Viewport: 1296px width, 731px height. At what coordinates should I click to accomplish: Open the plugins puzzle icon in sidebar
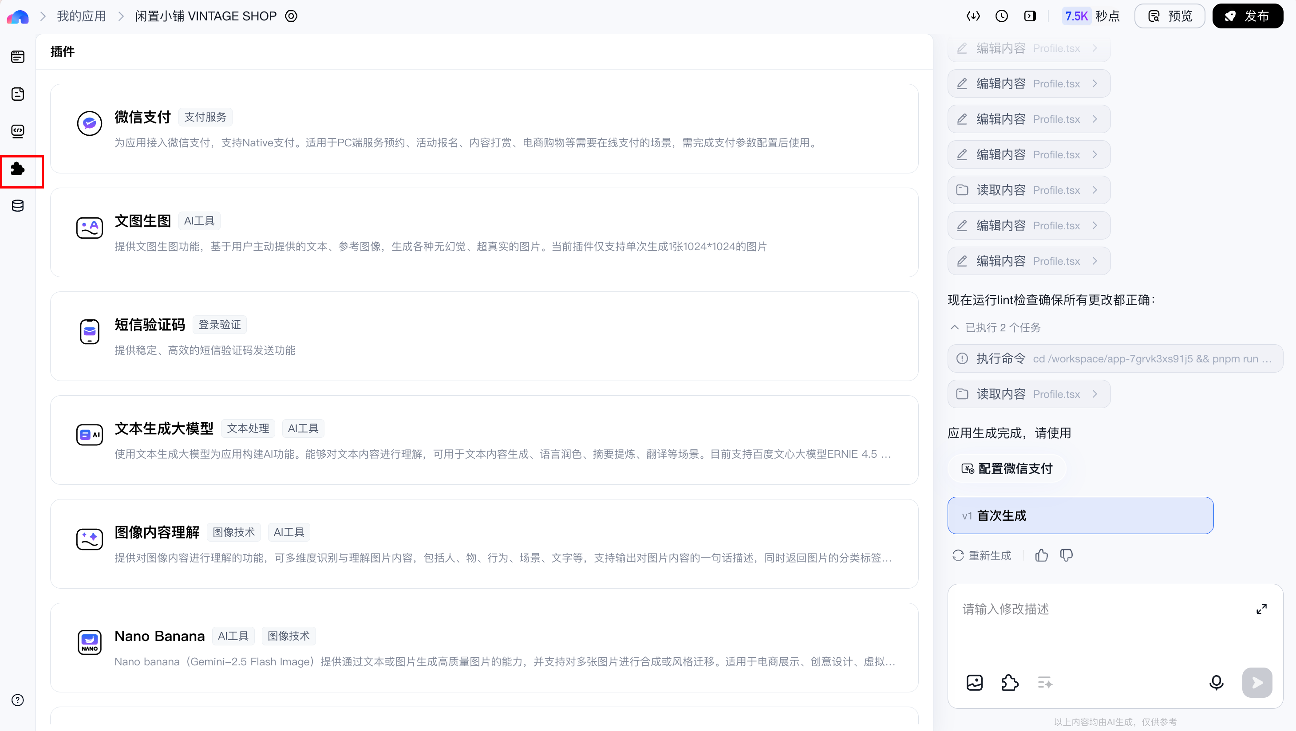18,169
